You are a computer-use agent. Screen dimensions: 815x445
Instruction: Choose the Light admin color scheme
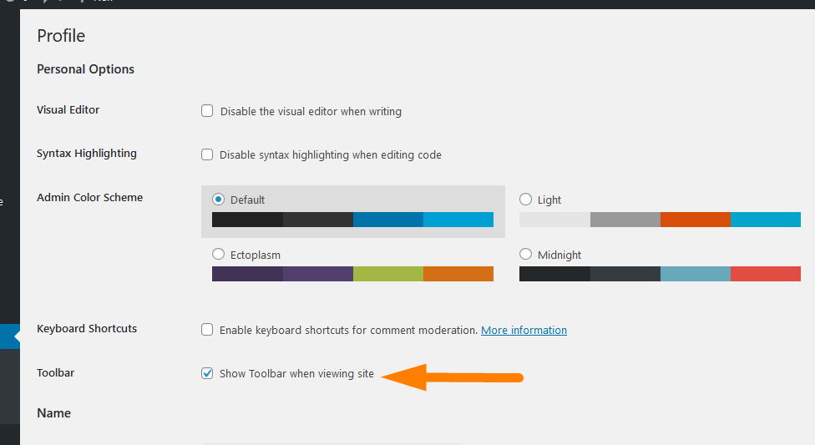click(525, 199)
